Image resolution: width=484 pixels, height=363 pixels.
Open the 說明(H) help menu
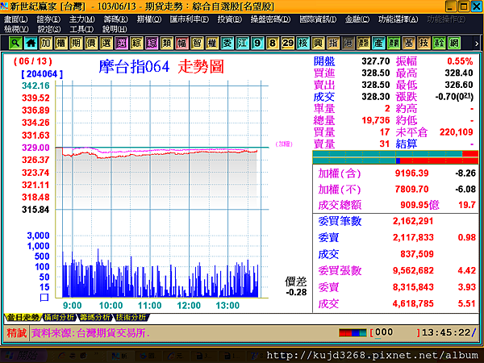pyautogui.click(x=115, y=29)
